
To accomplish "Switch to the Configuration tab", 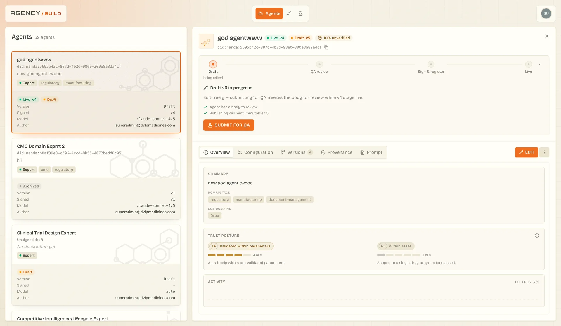I will (x=255, y=152).
